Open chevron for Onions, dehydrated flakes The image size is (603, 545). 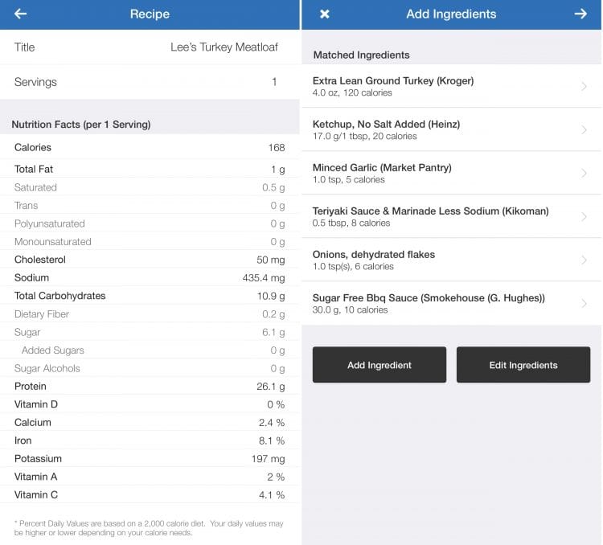click(584, 260)
